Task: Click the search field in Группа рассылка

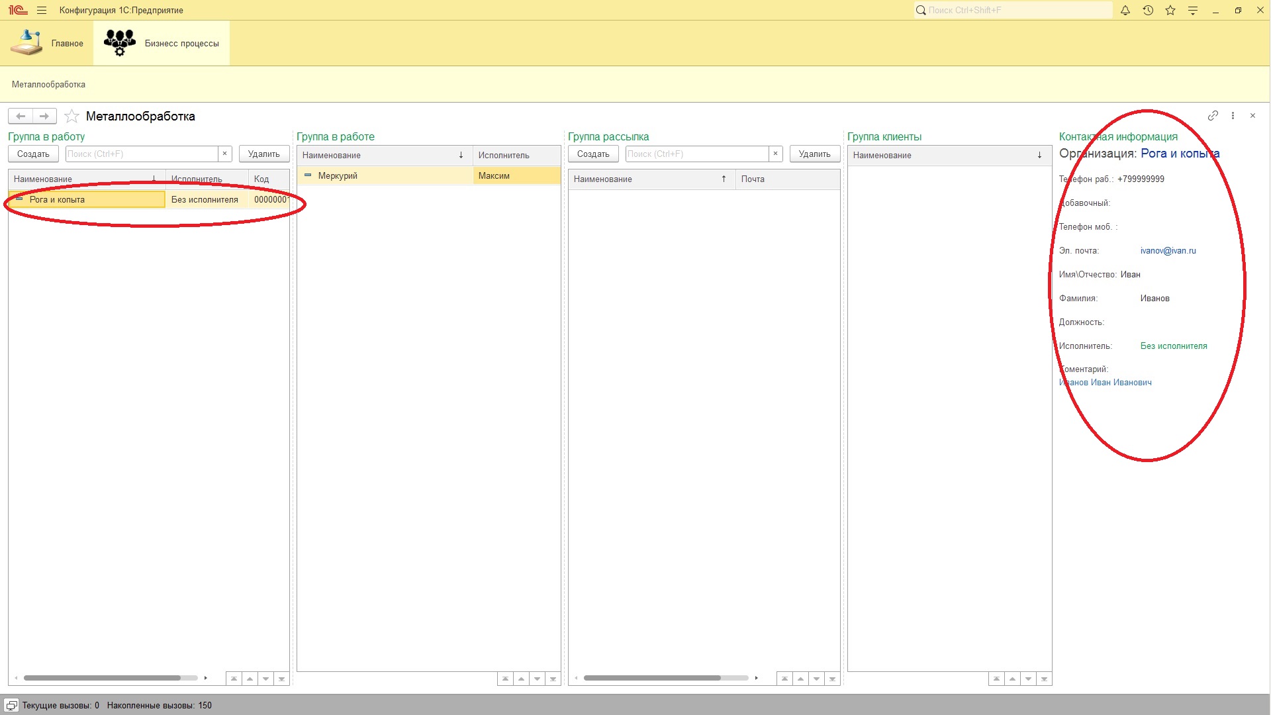Action: 696,154
